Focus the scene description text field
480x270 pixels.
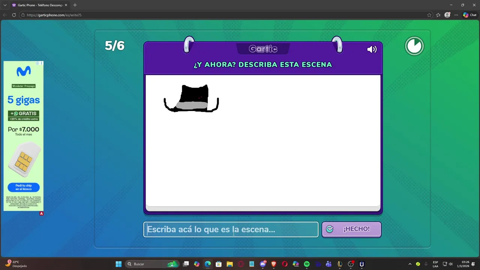(231, 229)
